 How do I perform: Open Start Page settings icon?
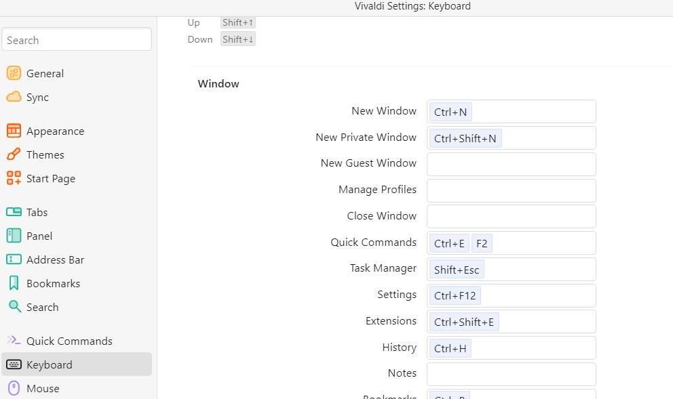13,178
